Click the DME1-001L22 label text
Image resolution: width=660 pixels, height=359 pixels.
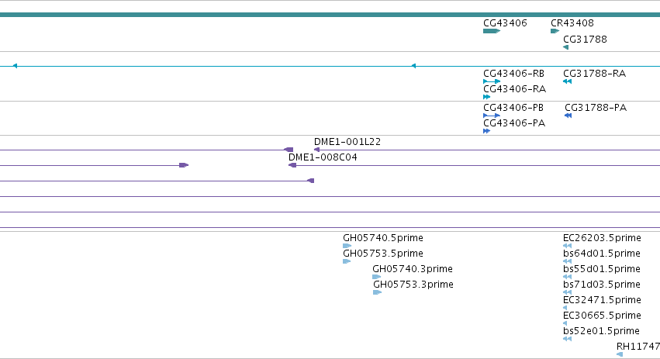click(x=347, y=142)
